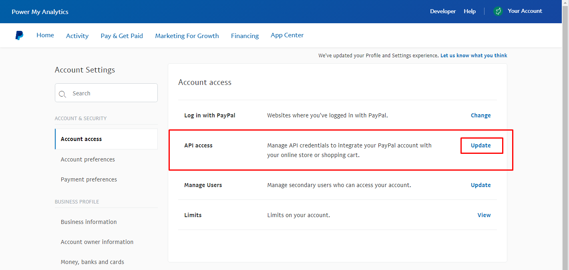Viewport: 569px width, 270px height.
Task: Click Update for API access
Action: [481, 145]
